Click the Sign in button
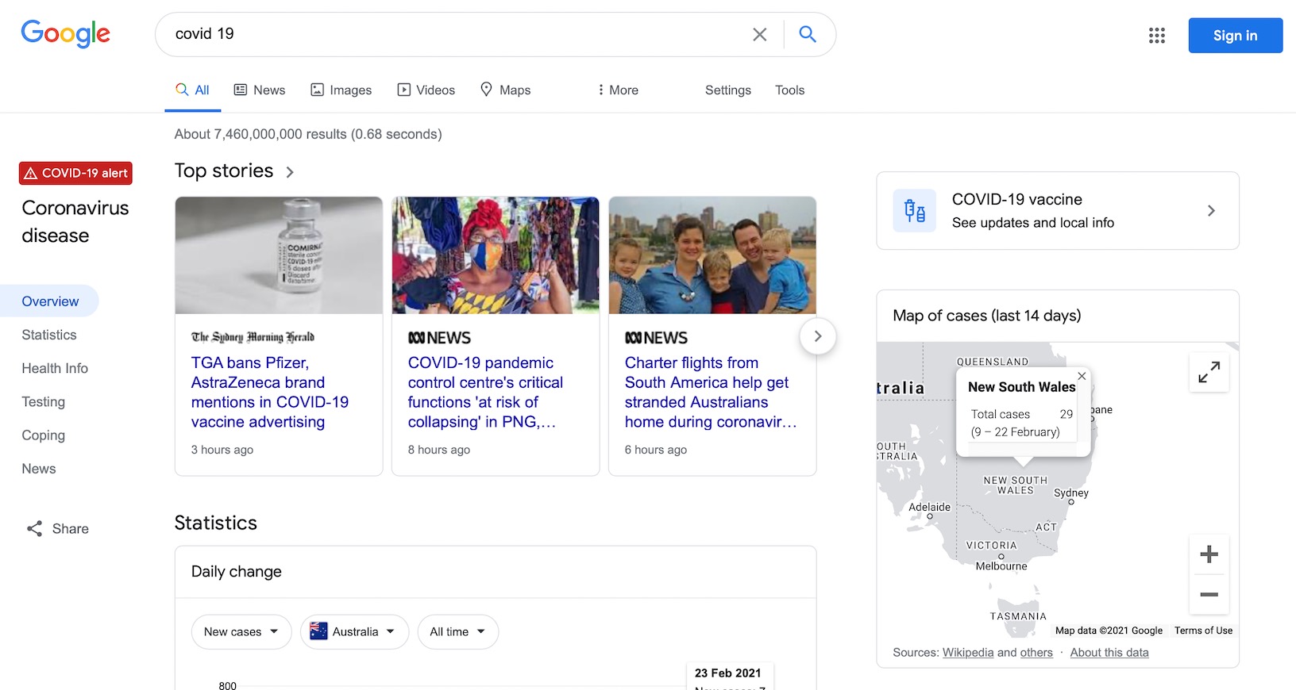This screenshot has height=690, width=1296. click(1235, 36)
